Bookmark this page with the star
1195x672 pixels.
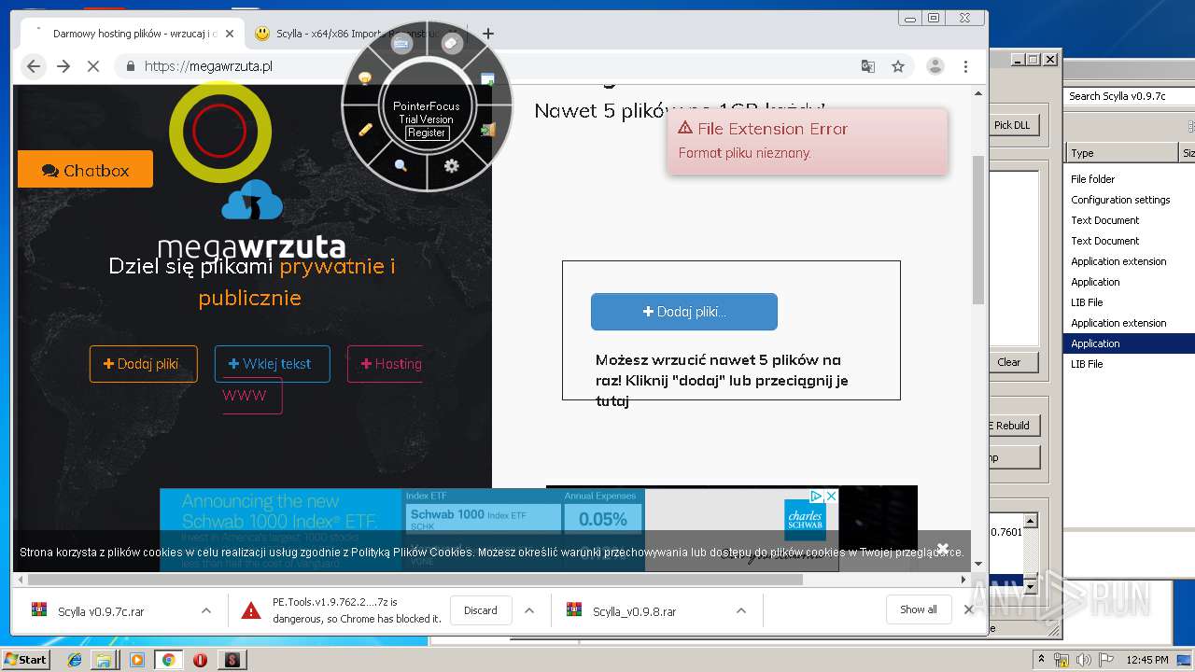point(898,66)
